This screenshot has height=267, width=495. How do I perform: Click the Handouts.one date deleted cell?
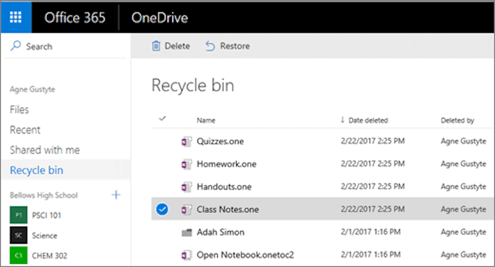pos(372,186)
